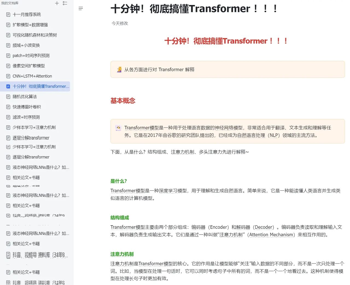Click the 今天修改 timestamp under the title

(x=119, y=23)
